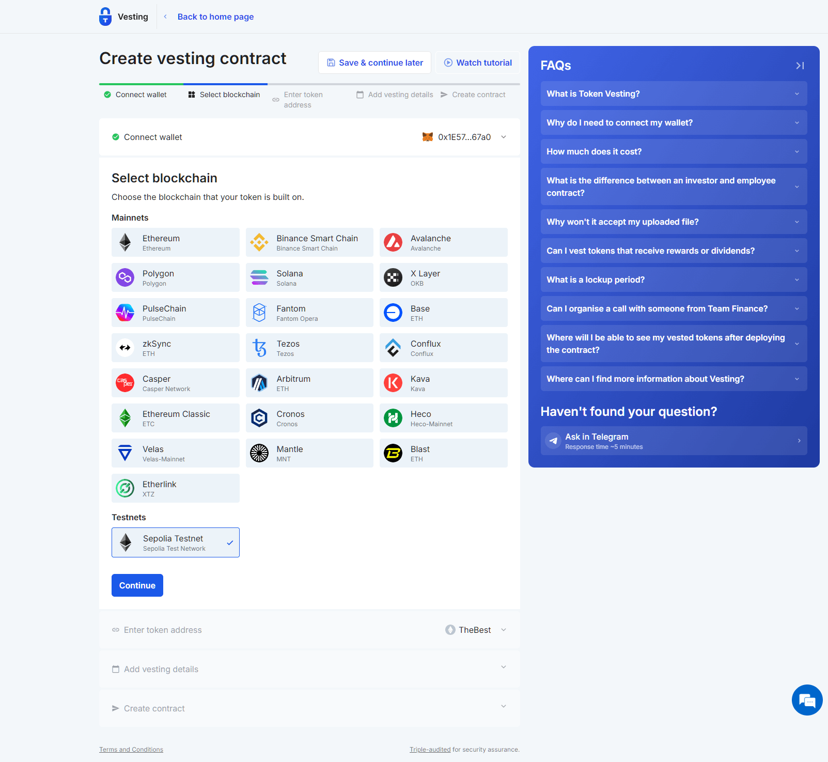Pick the Mantle network option
The width and height of the screenshot is (828, 762).
click(309, 453)
